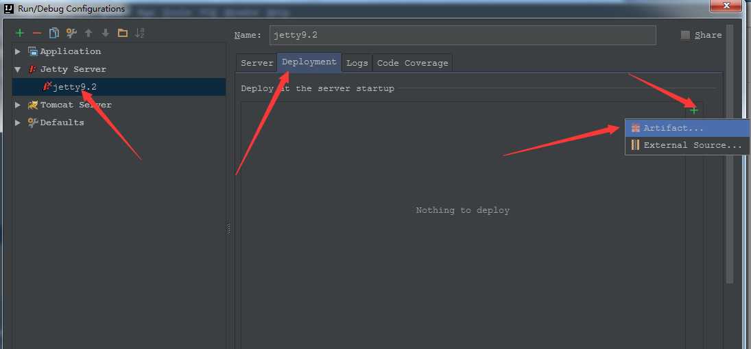Image resolution: width=751 pixels, height=349 pixels.
Task: Click the External Source archive icon
Action: (x=636, y=145)
